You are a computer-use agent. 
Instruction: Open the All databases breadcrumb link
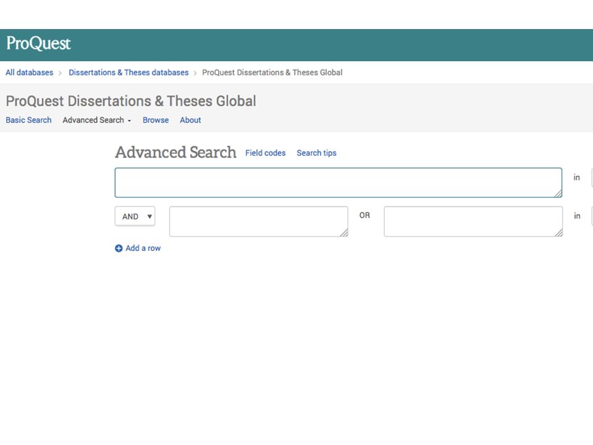pos(30,73)
